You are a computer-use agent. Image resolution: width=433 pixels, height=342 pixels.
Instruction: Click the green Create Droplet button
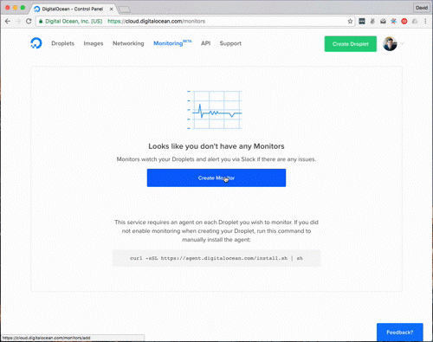[351, 44]
